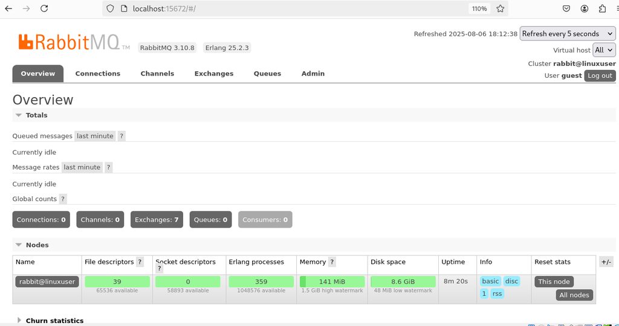Switch to the Exchanges tab
The width and height of the screenshot is (619, 326).
click(213, 74)
